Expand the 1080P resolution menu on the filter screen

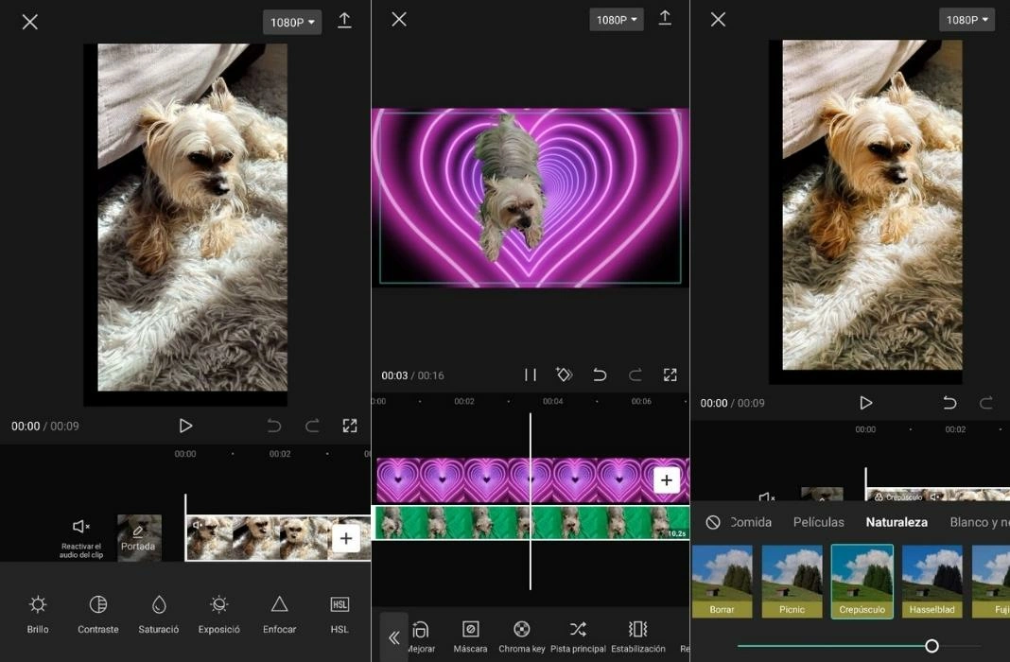click(x=966, y=20)
